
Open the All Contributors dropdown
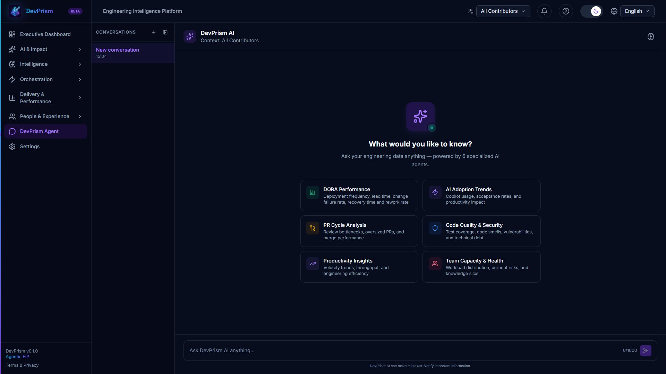[503, 11]
